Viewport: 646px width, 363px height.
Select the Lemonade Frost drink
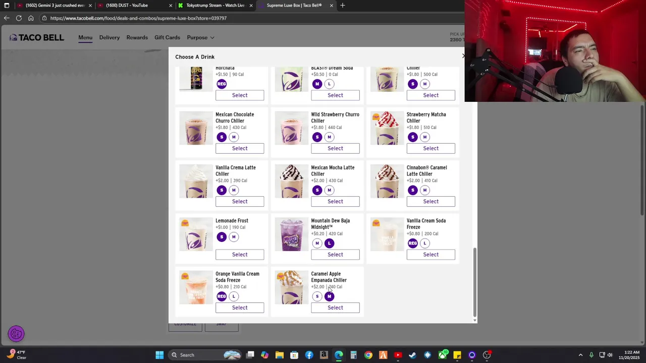coord(240,255)
